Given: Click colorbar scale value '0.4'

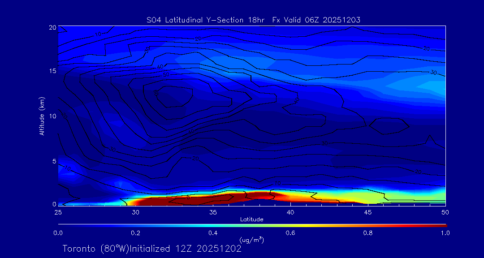Looking at the screenshot, I should click(x=213, y=233).
